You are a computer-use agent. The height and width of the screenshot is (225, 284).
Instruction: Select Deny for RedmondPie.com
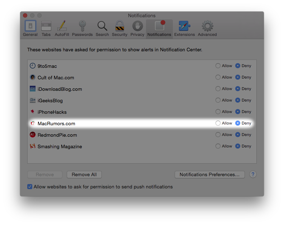pyautogui.click(x=238, y=135)
